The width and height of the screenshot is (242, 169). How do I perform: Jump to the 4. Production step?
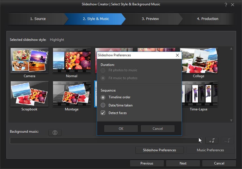tap(208, 19)
